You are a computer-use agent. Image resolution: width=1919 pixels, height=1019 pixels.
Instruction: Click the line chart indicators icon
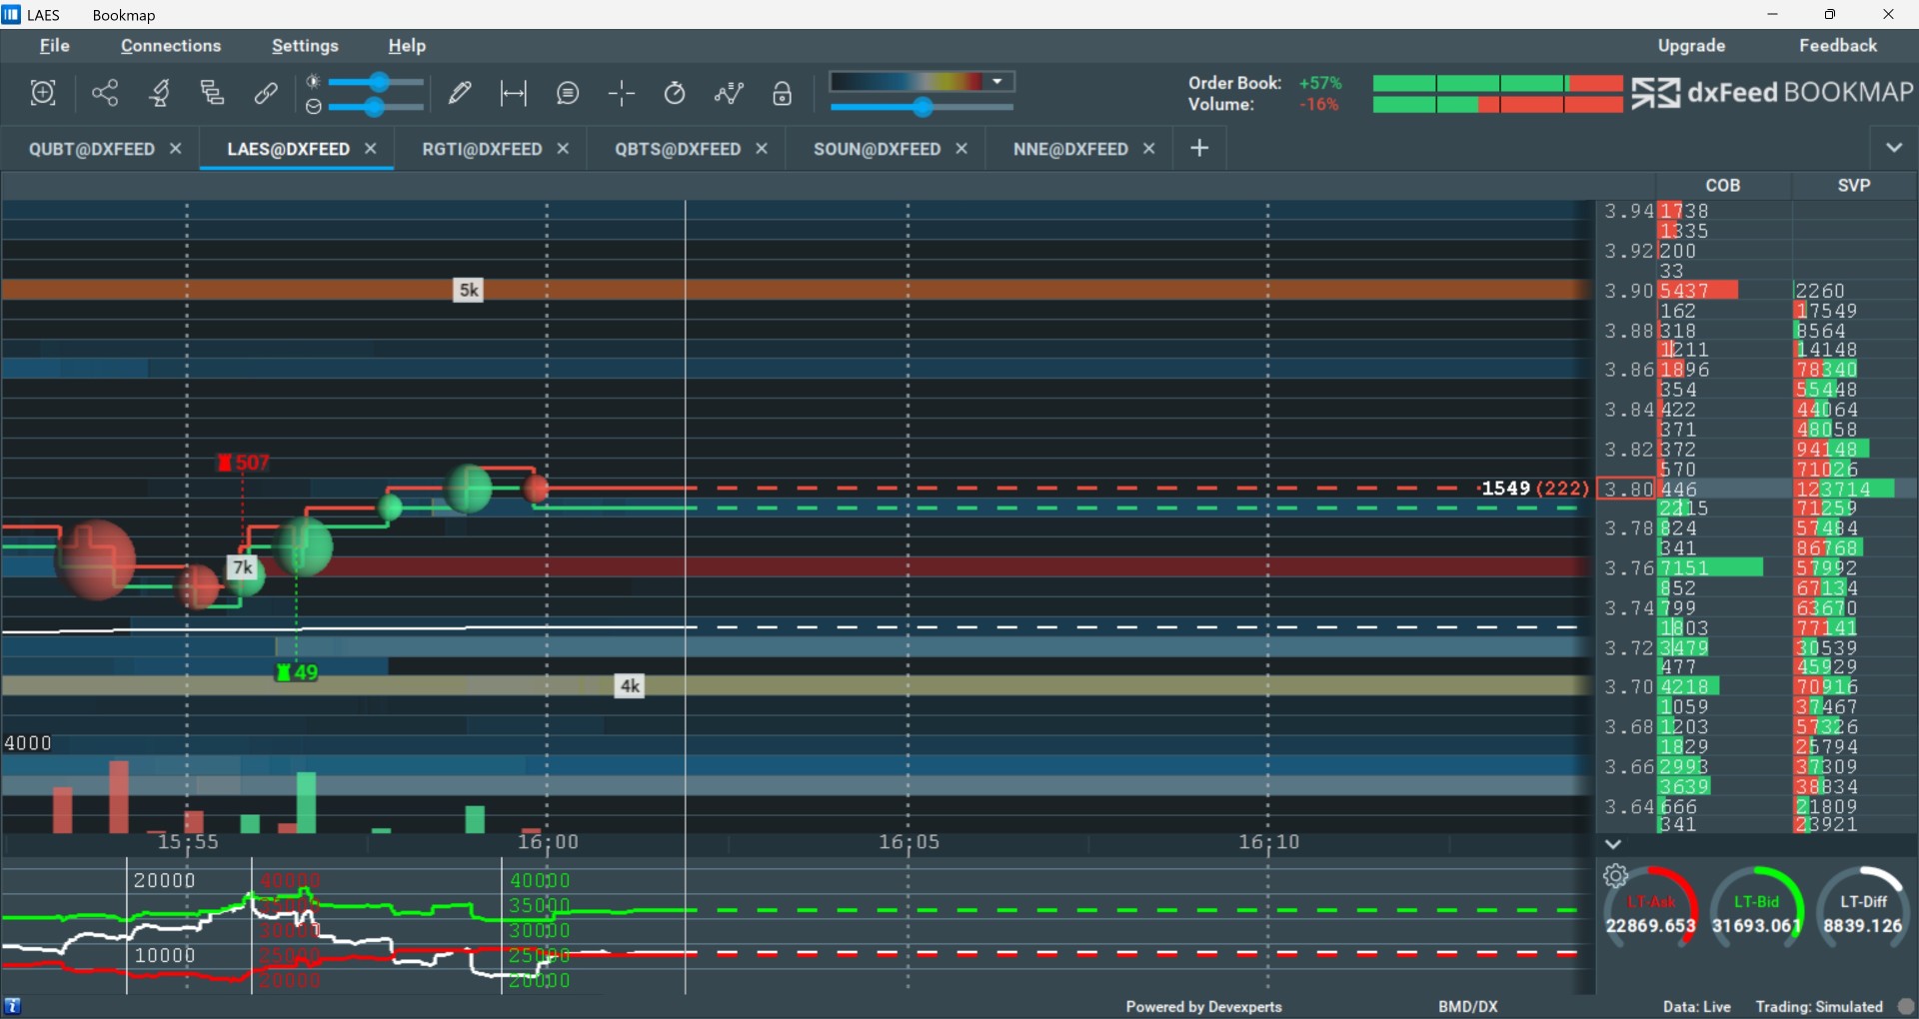[730, 93]
